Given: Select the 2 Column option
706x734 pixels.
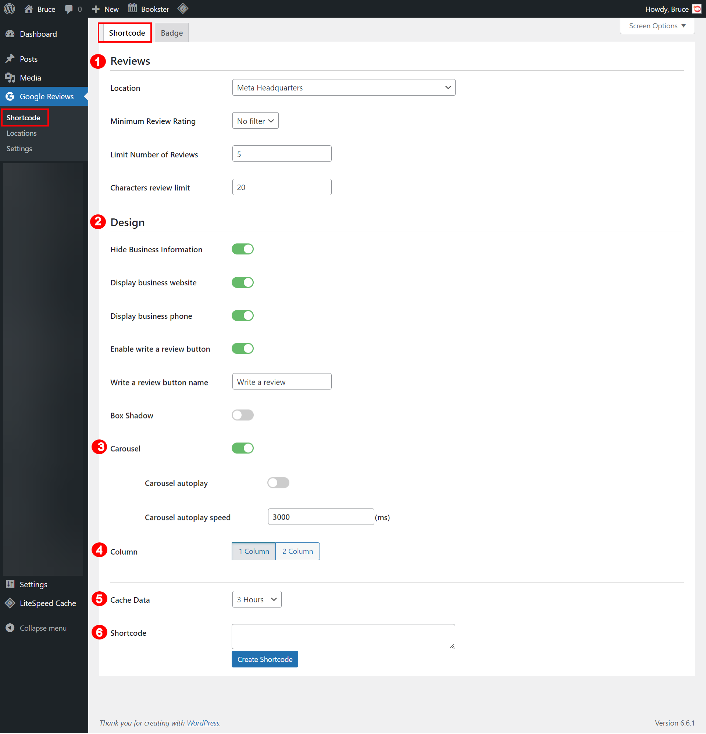Looking at the screenshot, I should point(297,551).
